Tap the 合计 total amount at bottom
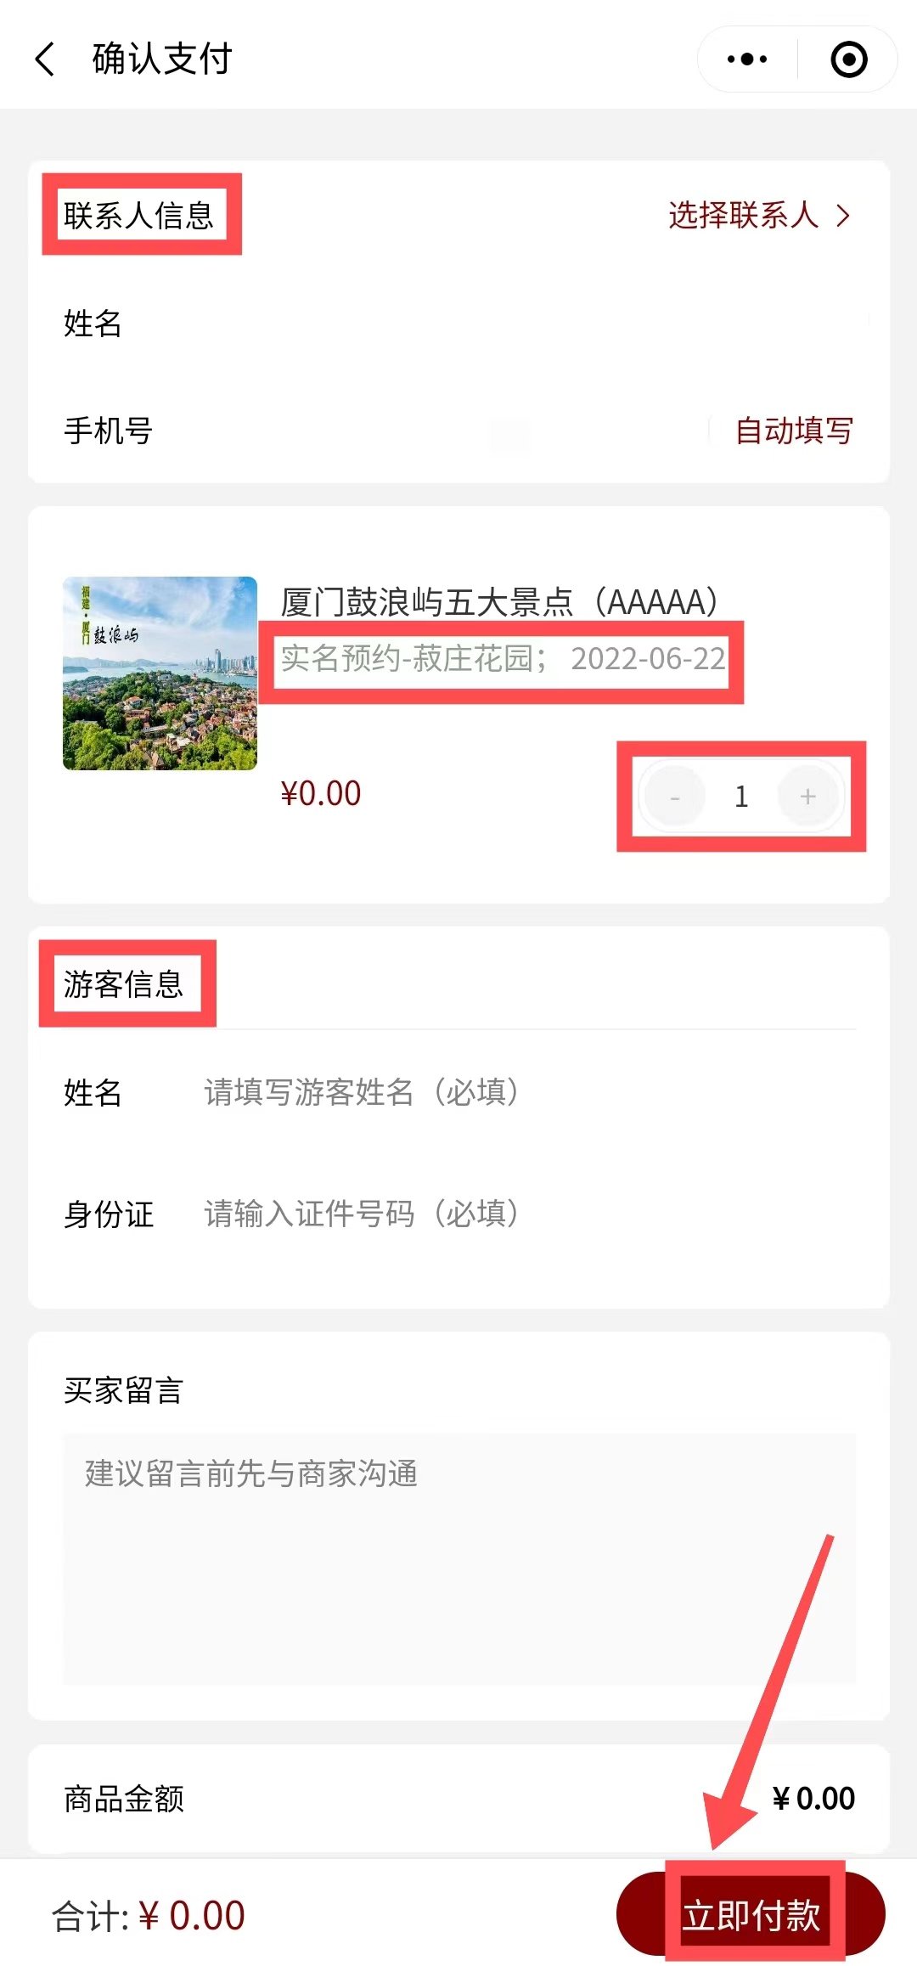The height and width of the screenshot is (1966, 917). (149, 1916)
